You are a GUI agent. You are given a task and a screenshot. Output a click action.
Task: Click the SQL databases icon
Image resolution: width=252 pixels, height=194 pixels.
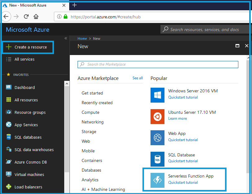8,137
